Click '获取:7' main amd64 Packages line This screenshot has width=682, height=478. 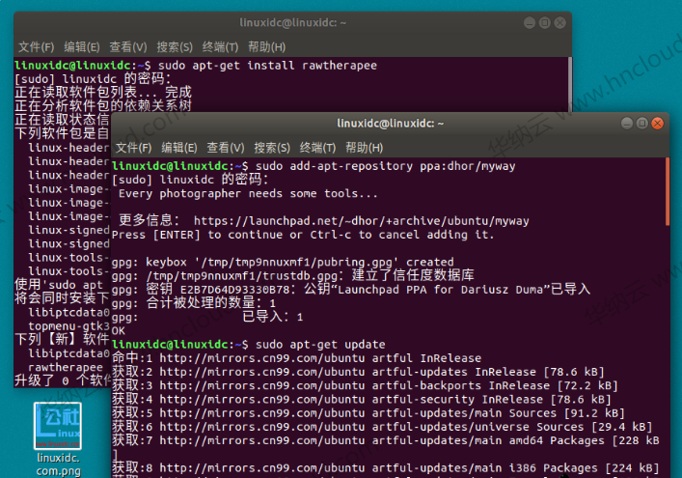[385, 440]
